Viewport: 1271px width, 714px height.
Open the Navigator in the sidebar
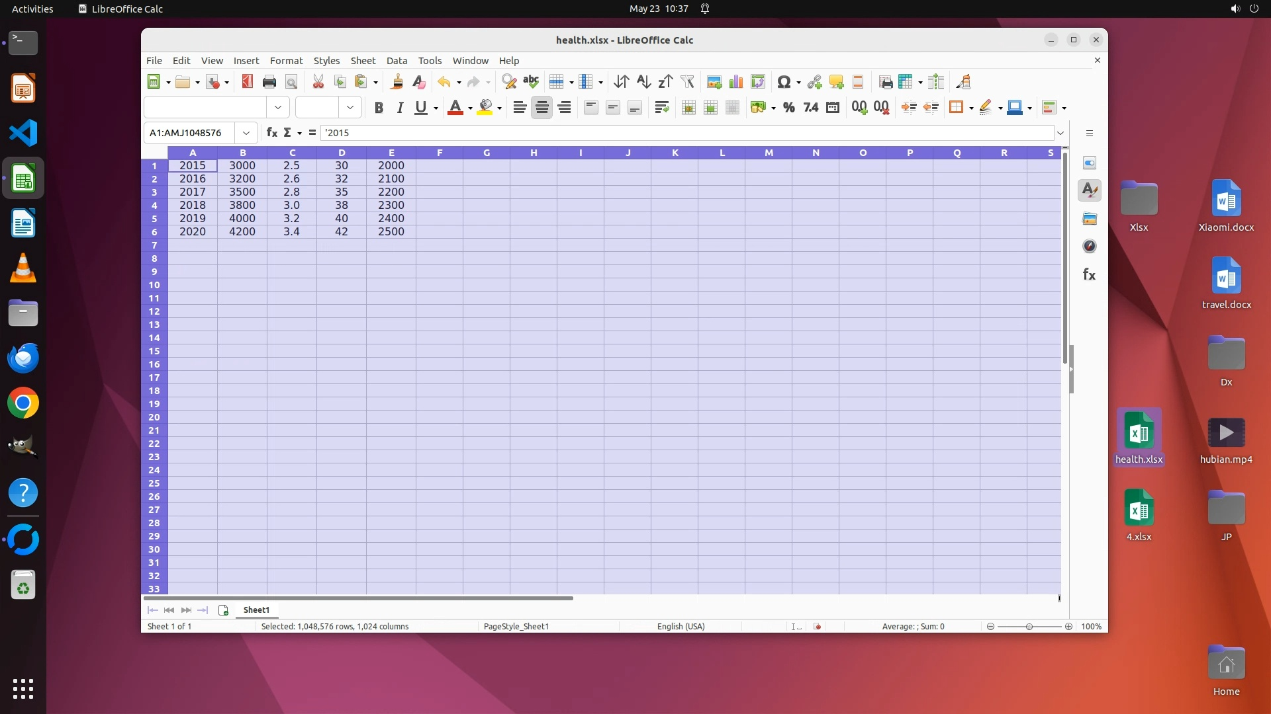click(x=1089, y=247)
